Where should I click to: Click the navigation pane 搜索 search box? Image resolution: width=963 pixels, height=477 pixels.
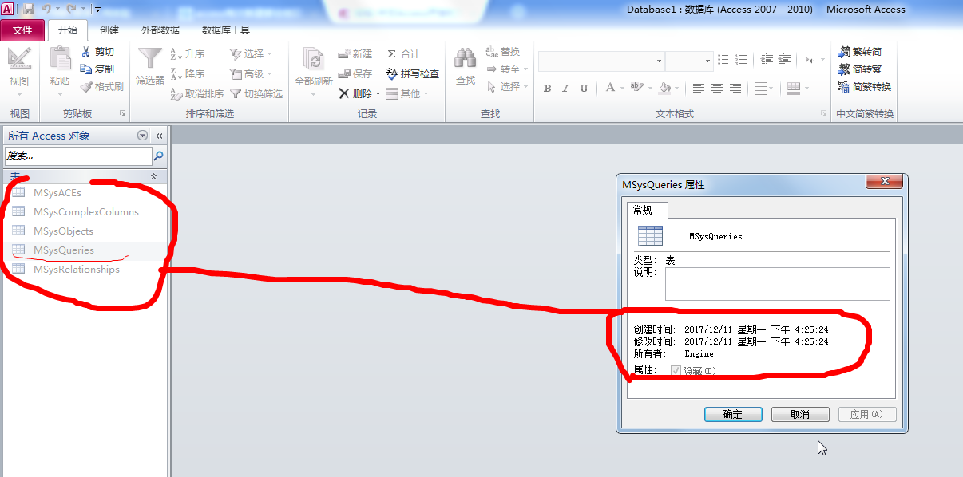[78, 156]
